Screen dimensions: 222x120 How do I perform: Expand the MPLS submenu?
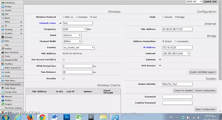click(21, 22)
